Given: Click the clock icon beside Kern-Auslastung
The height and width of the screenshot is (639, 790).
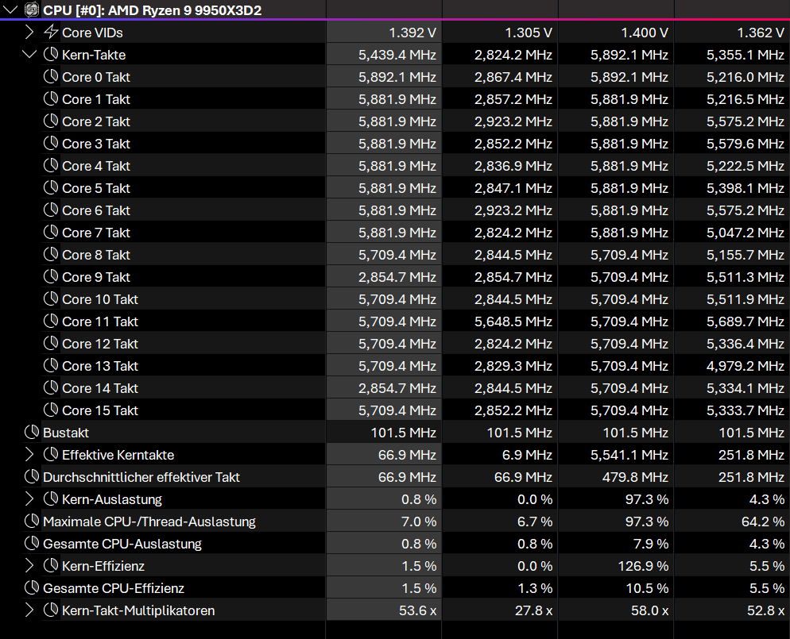Looking at the screenshot, I should 51,498.
